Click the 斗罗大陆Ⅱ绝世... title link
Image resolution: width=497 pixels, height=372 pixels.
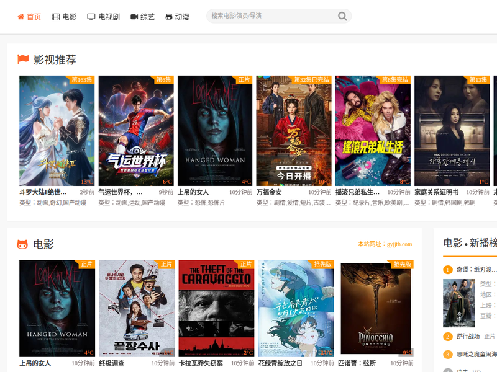coord(43,192)
